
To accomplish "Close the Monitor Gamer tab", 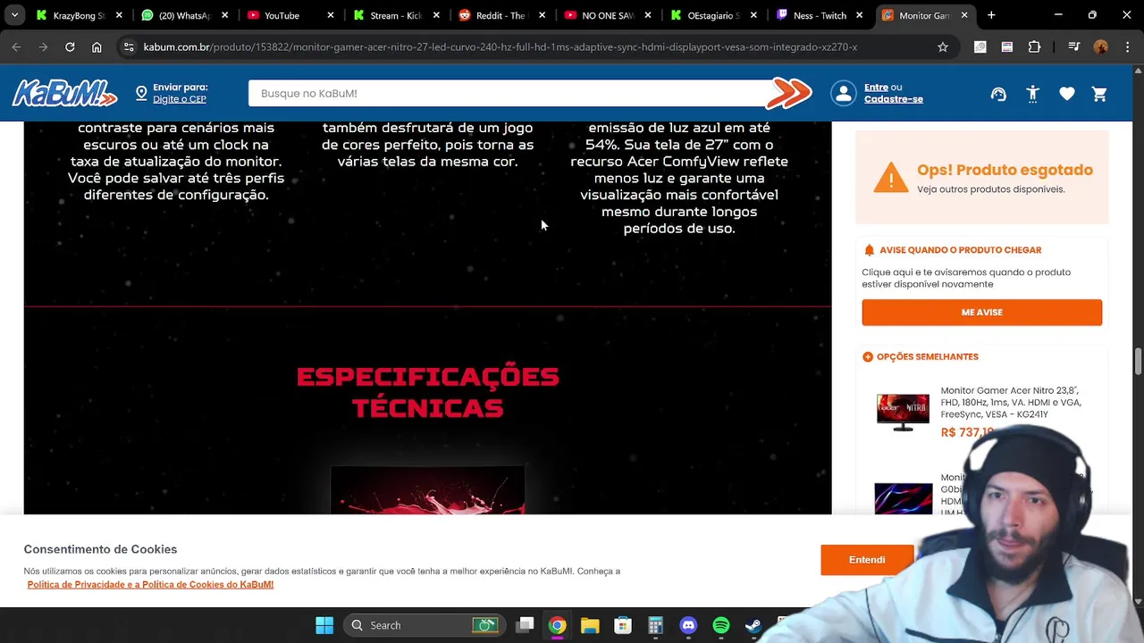I will [x=964, y=15].
